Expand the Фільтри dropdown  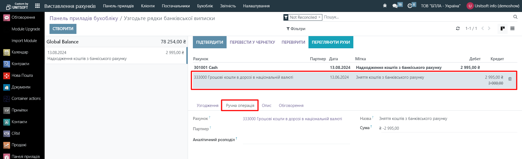pyautogui.click(x=296, y=29)
